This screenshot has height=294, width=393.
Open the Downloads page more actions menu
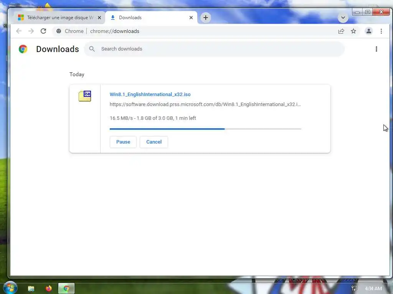(x=376, y=49)
